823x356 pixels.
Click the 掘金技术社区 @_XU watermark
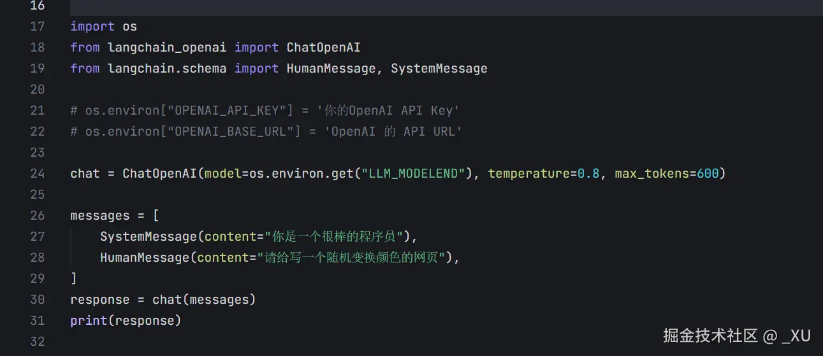(x=736, y=336)
